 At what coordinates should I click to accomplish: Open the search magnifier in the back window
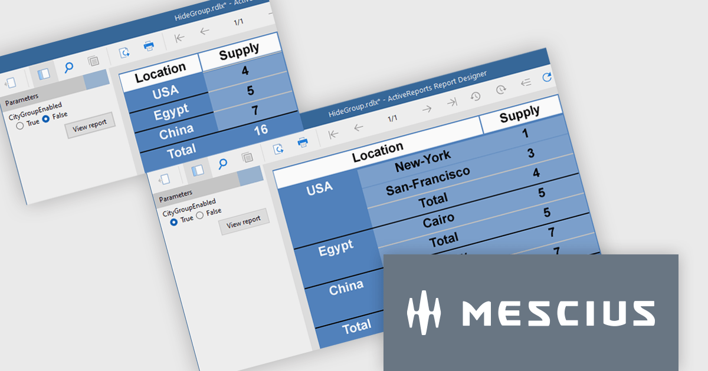pos(68,67)
